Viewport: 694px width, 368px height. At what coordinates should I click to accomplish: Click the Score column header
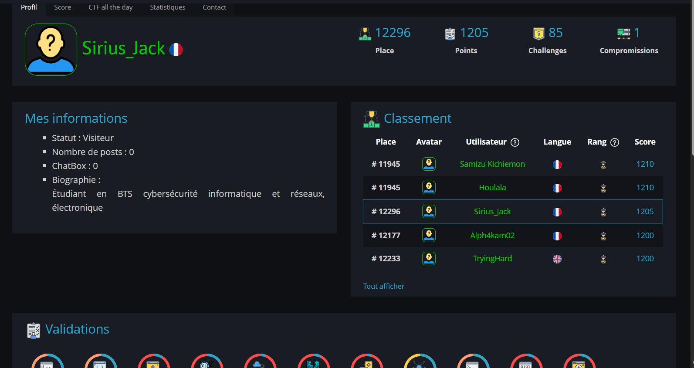click(645, 142)
